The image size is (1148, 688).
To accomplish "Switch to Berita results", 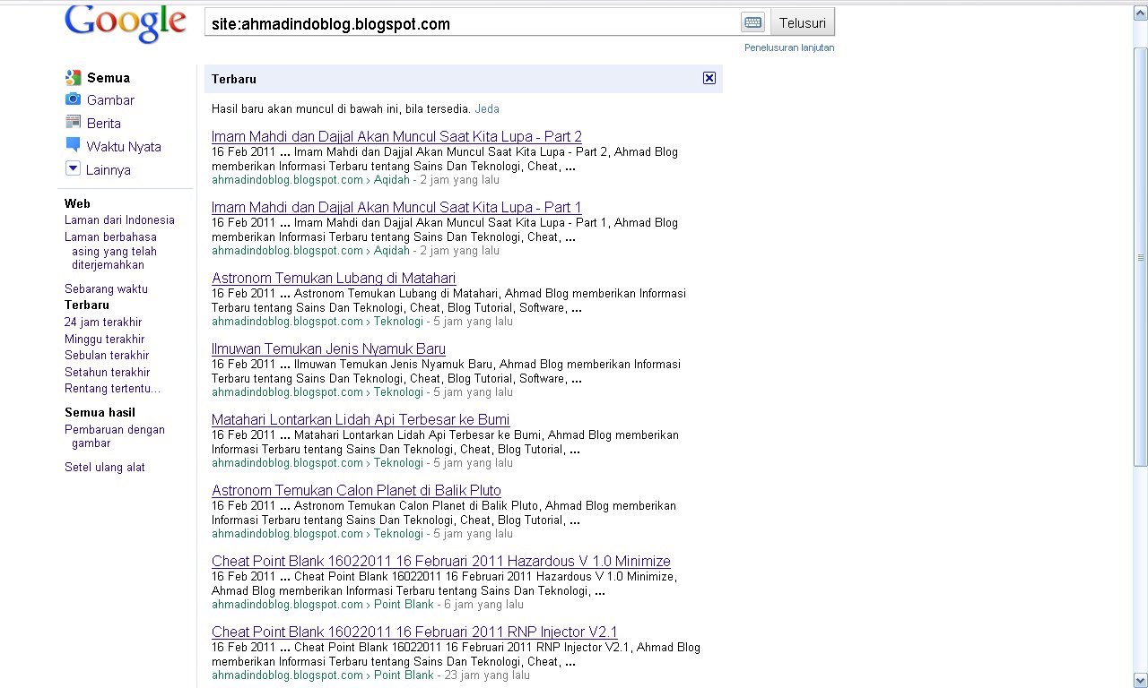I will pos(104,124).
